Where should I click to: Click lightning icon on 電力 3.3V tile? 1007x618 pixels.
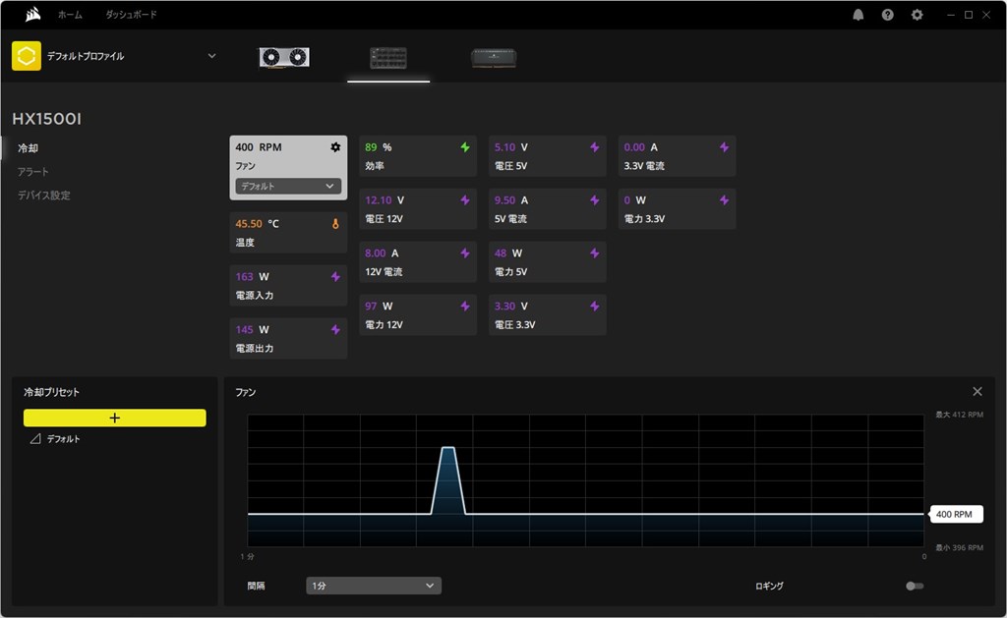[724, 200]
